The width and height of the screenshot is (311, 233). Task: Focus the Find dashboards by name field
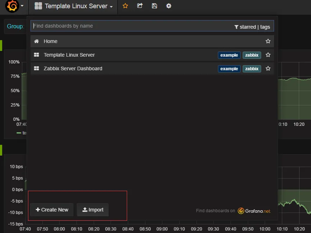(x=129, y=26)
